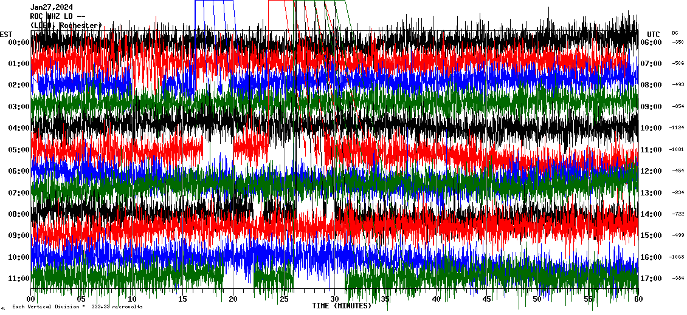
Task: Click the 17:00 UTC row label
Action: click(x=651, y=279)
